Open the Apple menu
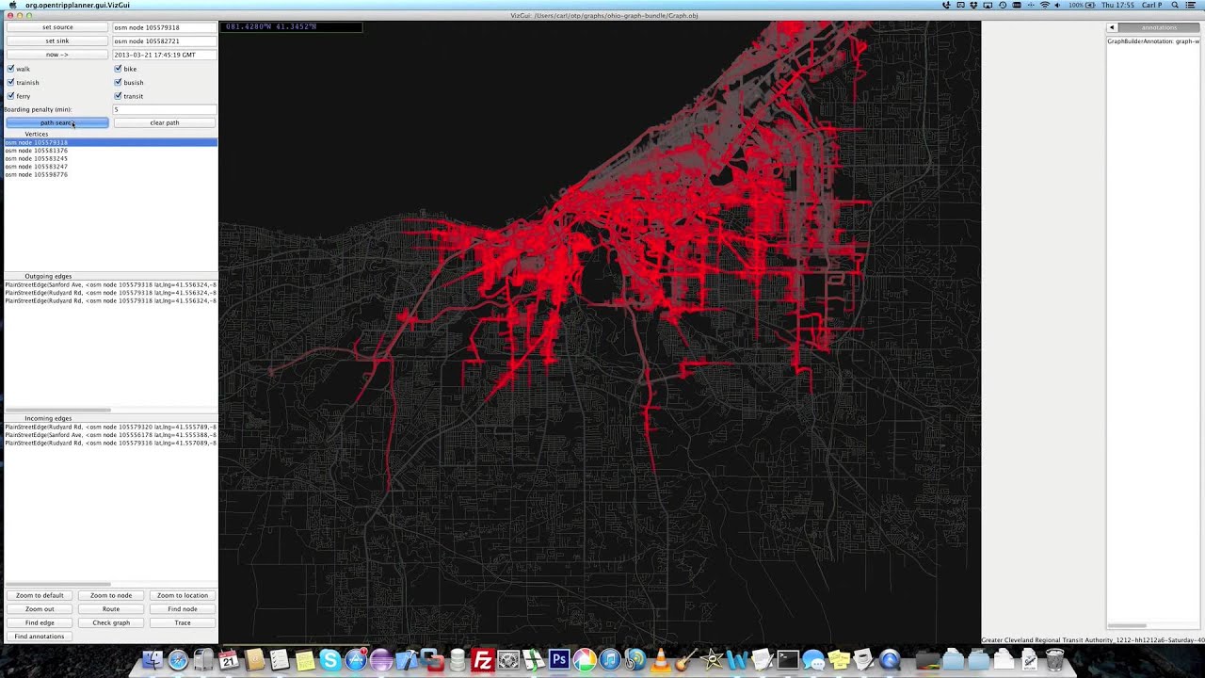The height and width of the screenshot is (678, 1205). pos(12,5)
